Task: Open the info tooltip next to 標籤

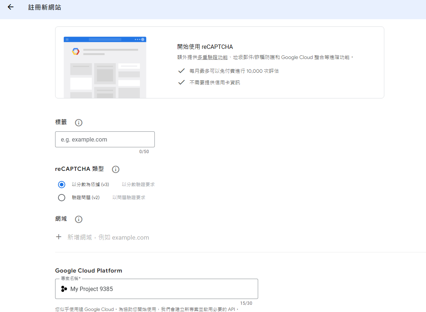Action: (78, 122)
